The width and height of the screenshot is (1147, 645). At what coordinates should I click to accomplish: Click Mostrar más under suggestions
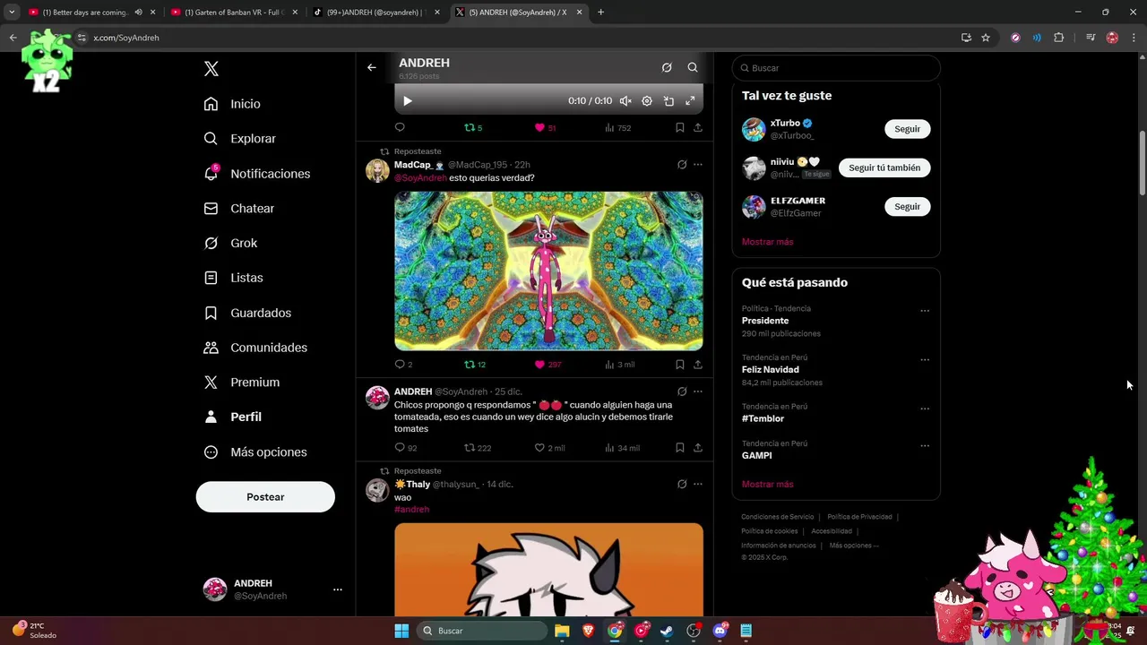point(767,242)
